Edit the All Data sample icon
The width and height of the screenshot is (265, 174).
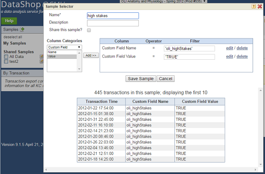point(42,56)
